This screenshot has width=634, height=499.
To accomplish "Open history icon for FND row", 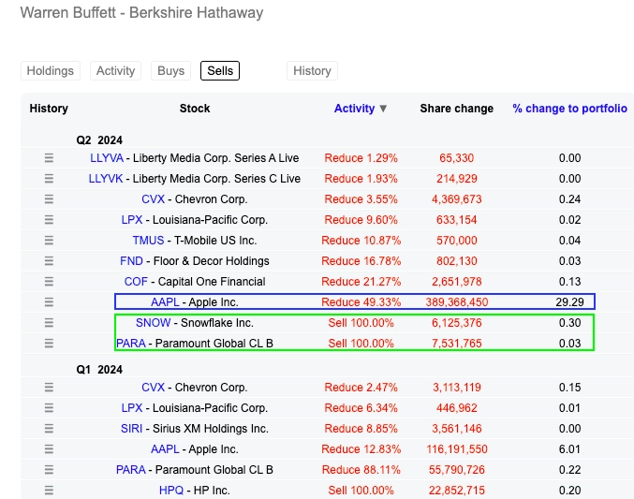I will tap(49, 261).
